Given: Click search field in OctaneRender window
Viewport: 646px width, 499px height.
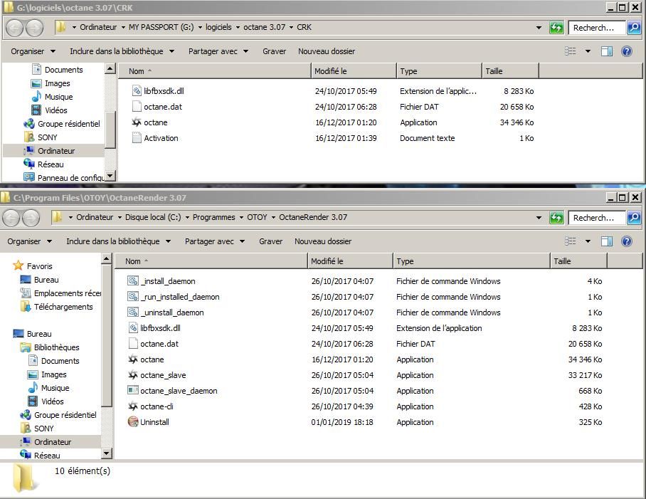Looking at the screenshot, I should 597,218.
